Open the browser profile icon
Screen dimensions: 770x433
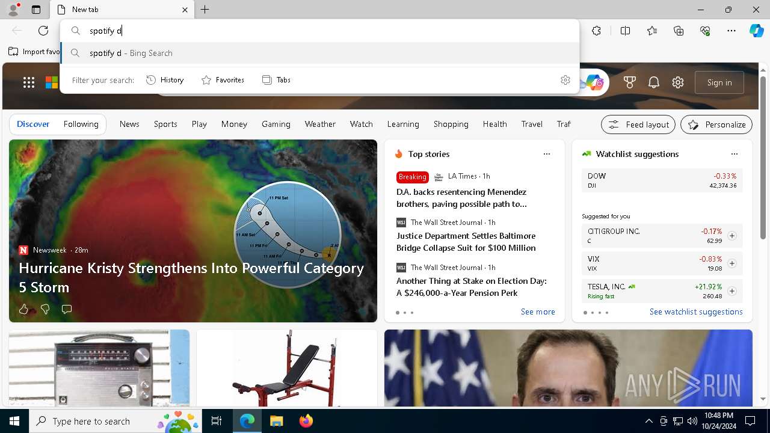[13, 10]
